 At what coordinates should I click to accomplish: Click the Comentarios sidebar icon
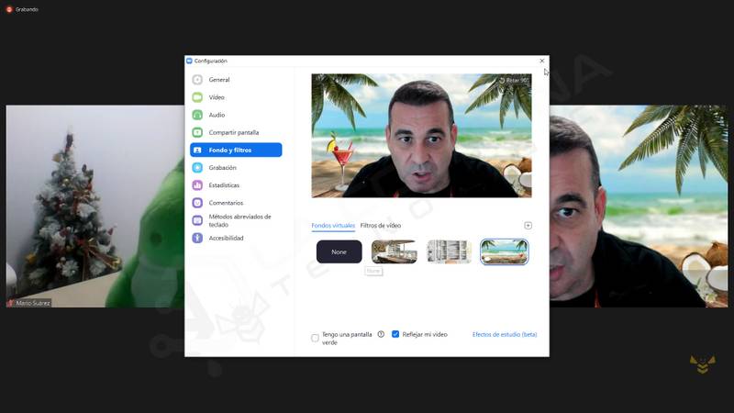click(197, 203)
